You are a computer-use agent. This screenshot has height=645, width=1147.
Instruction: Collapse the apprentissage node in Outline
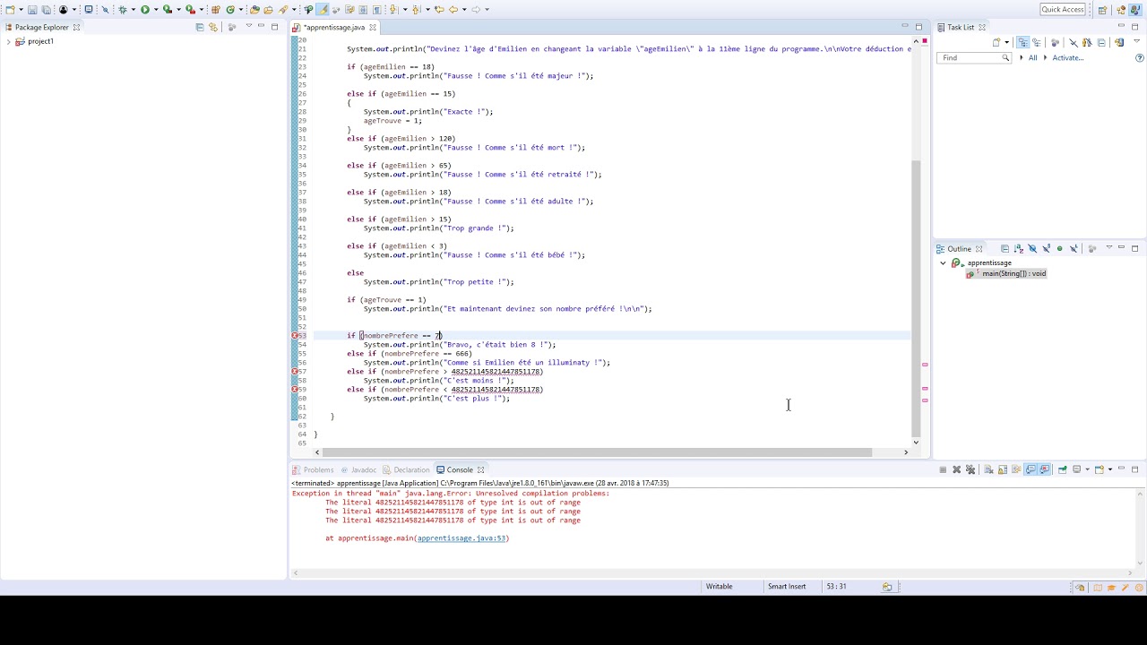(x=943, y=263)
